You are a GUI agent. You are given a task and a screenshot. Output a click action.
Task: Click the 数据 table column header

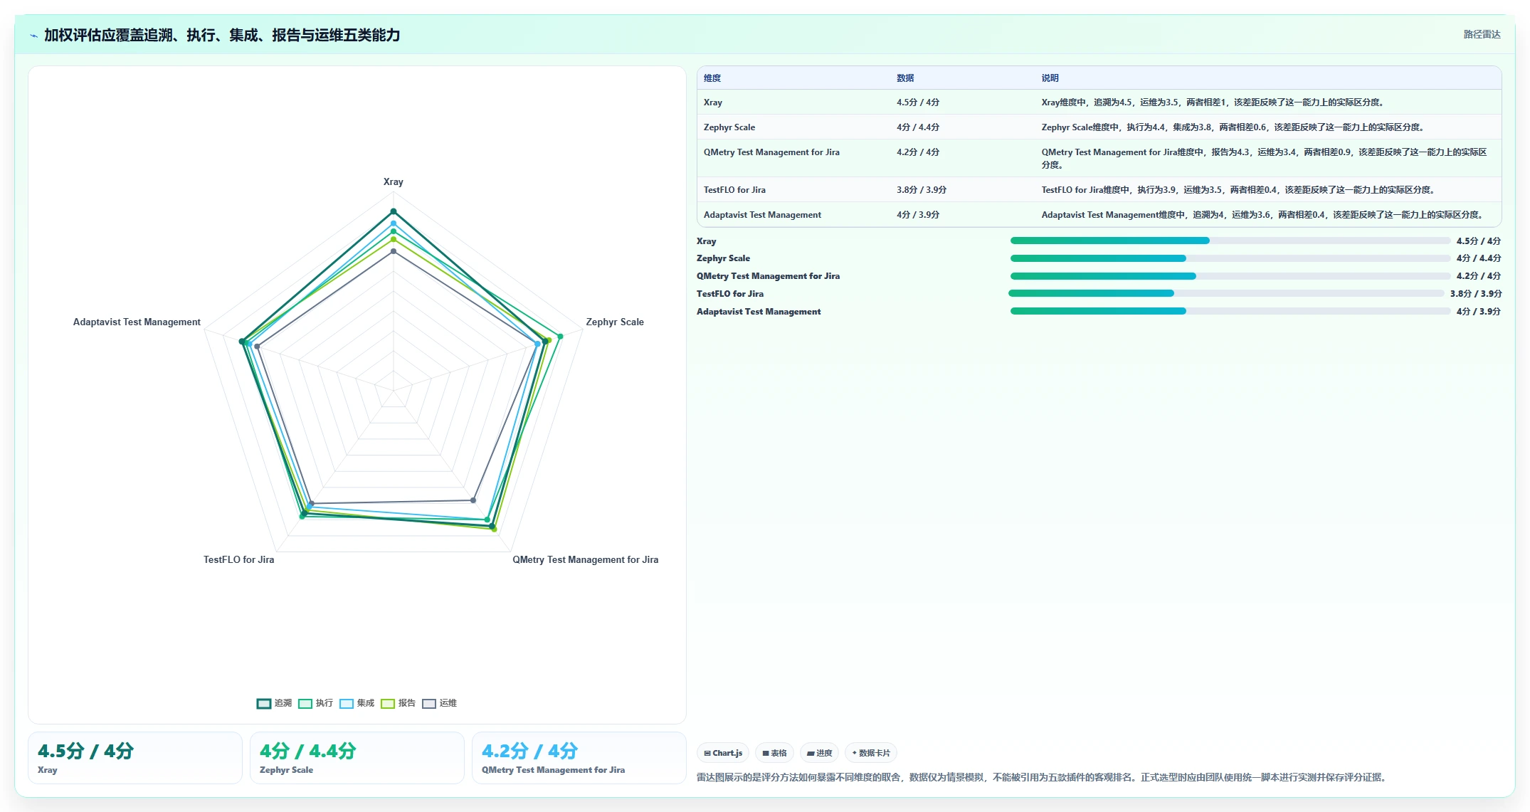point(905,78)
